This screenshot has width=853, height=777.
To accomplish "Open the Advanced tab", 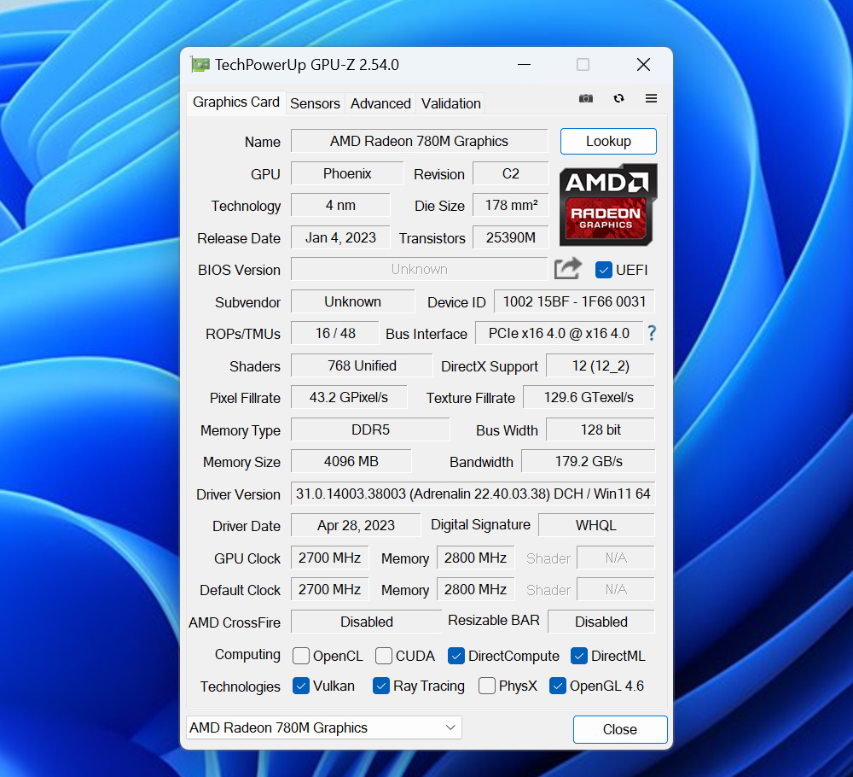I will (380, 103).
